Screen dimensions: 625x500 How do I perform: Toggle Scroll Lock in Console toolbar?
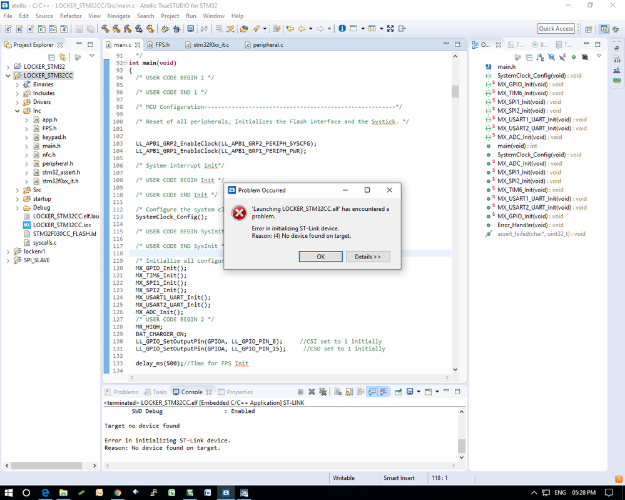tap(349, 392)
